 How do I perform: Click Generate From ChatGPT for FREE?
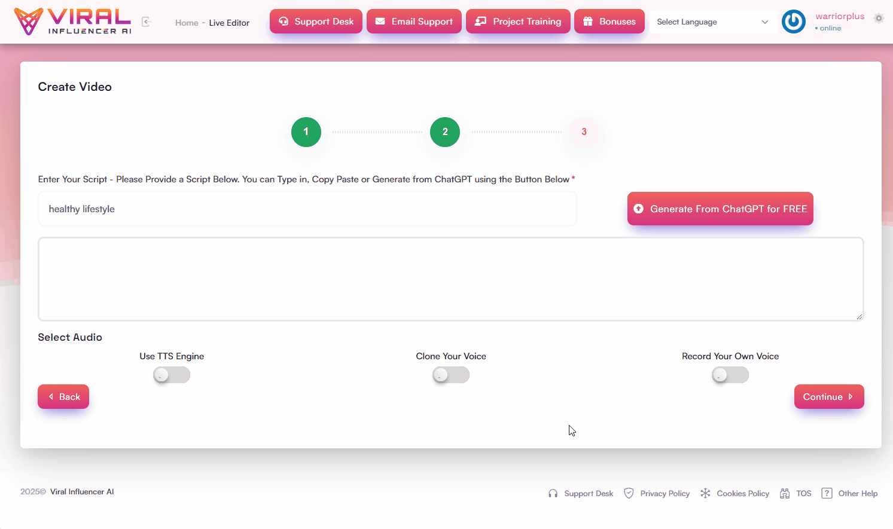pos(720,209)
